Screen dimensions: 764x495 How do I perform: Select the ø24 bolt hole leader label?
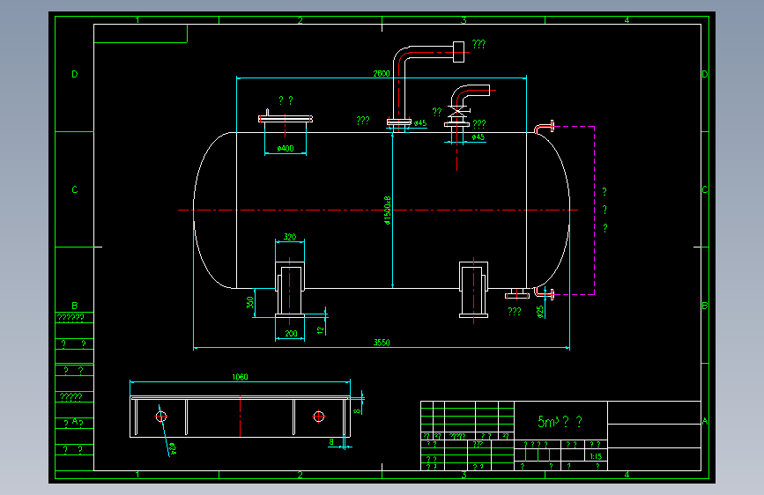pos(173,448)
